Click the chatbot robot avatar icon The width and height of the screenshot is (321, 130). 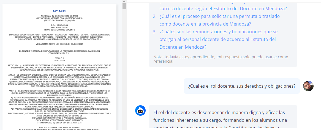pyautogui.click(x=140, y=110)
